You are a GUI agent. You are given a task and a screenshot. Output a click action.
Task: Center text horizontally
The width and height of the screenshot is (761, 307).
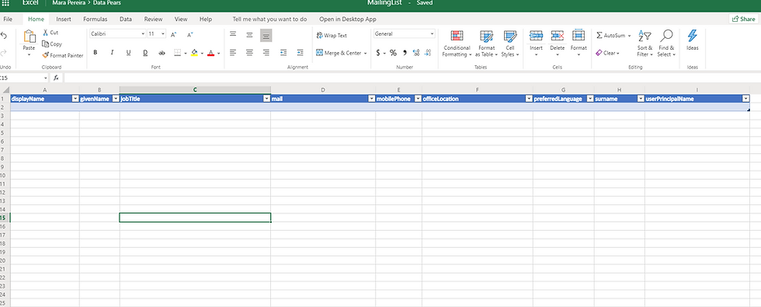click(249, 53)
